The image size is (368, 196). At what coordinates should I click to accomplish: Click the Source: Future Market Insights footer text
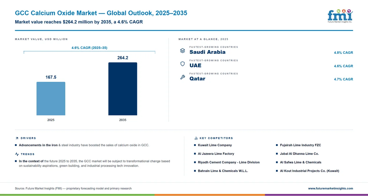click(73, 188)
